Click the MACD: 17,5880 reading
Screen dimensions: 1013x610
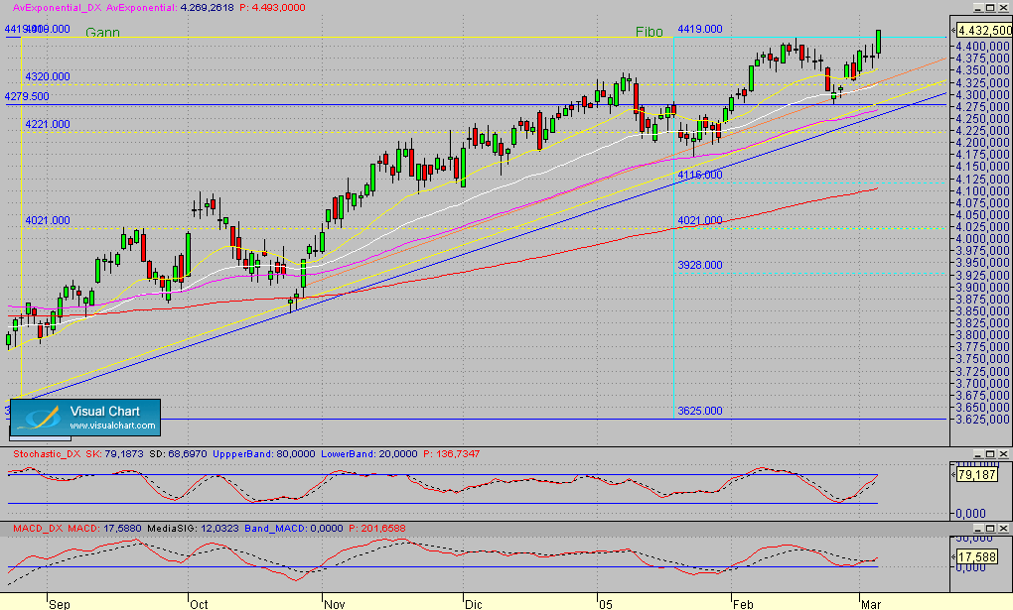(x=104, y=528)
